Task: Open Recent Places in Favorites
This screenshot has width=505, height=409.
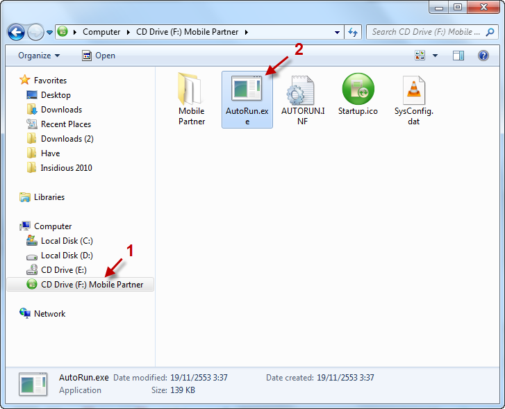Action: 66,124
